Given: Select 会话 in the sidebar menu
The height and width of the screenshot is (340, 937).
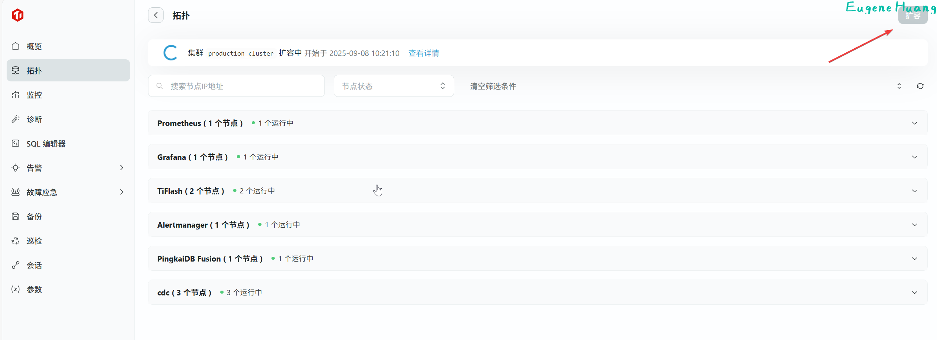Looking at the screenshot, I should (x=34, y=265).
